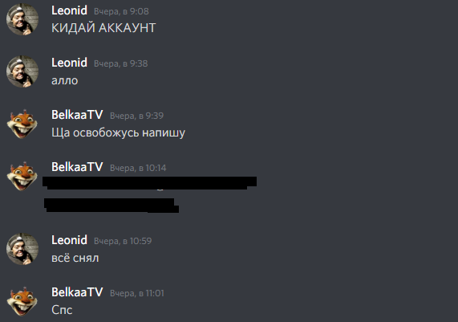
Task: Click the Спс reply message
Action: (62, 310)
